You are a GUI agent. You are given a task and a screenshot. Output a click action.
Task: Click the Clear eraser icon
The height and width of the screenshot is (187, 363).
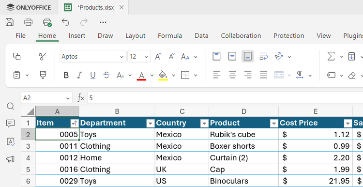click(x=352, y=75)
